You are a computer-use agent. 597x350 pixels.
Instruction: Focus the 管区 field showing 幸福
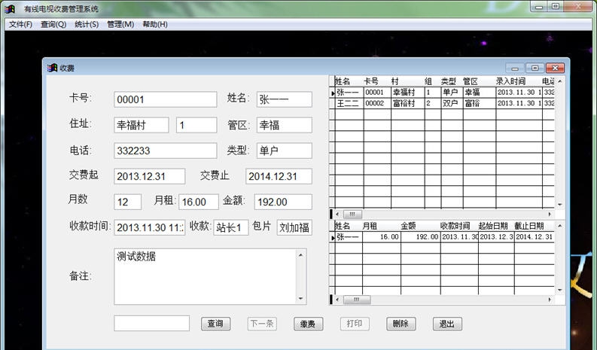pyautogui.click(x=284, y=125)
